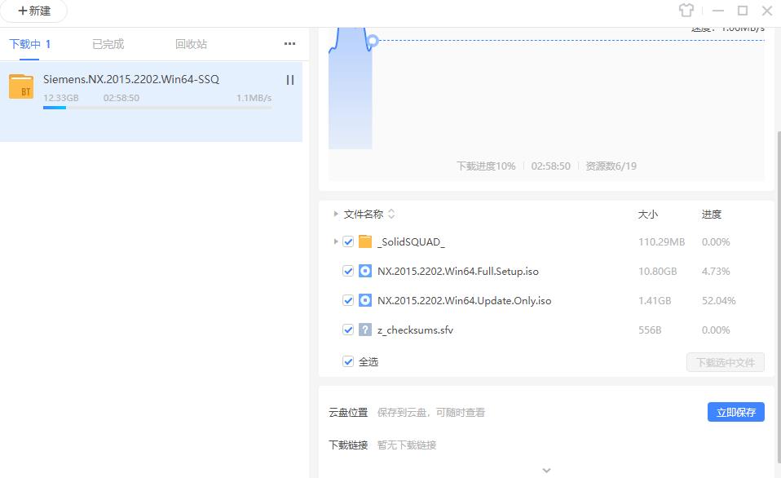Click the Update.Only.iso disc icon
781x478 pixels.
[365, 300]
